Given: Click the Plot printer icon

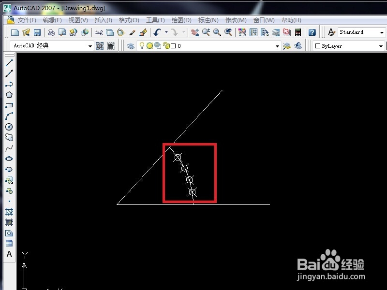Looking at the screenshot, I should [51, 32].
